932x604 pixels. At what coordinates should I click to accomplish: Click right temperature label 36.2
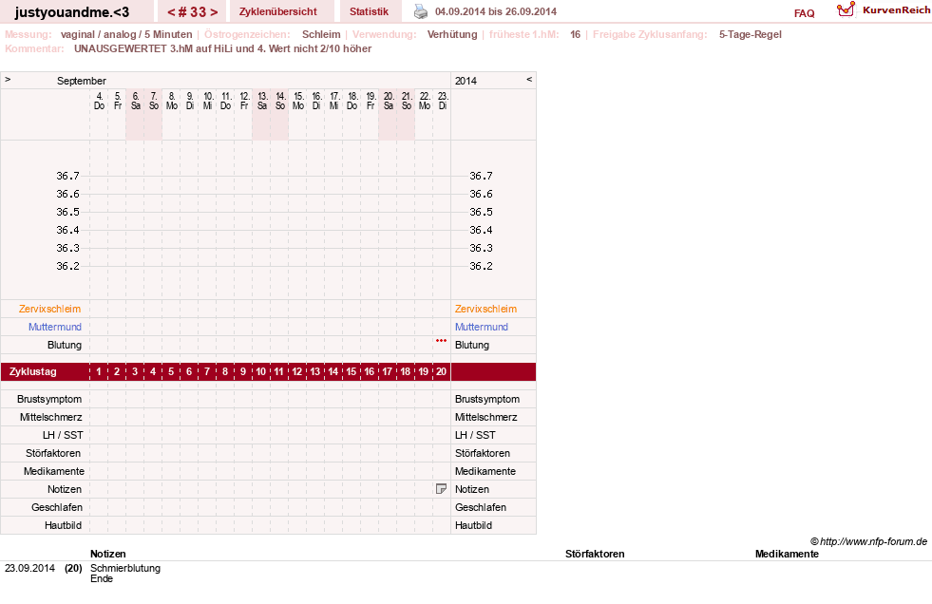(481, 266)
